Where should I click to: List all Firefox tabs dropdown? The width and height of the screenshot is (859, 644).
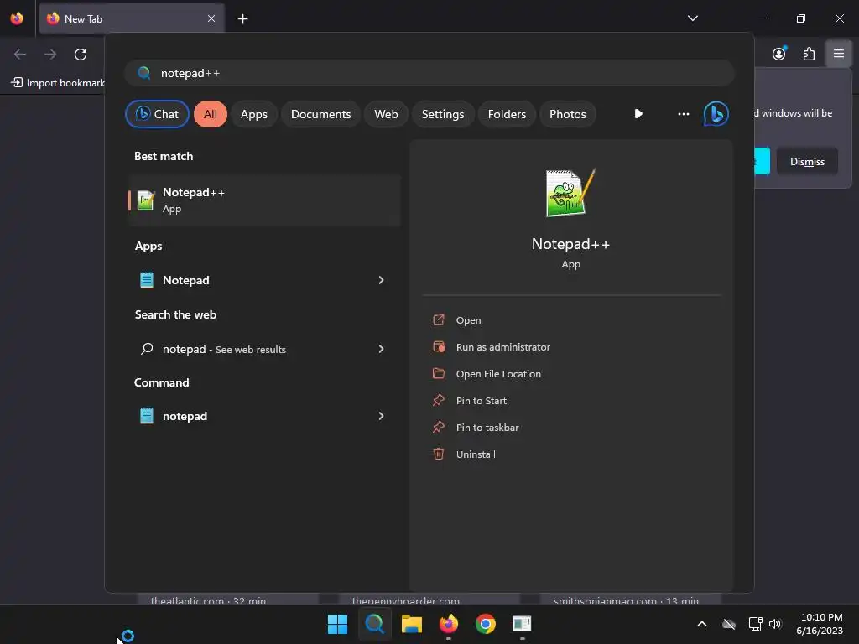[x=692, y=18]
